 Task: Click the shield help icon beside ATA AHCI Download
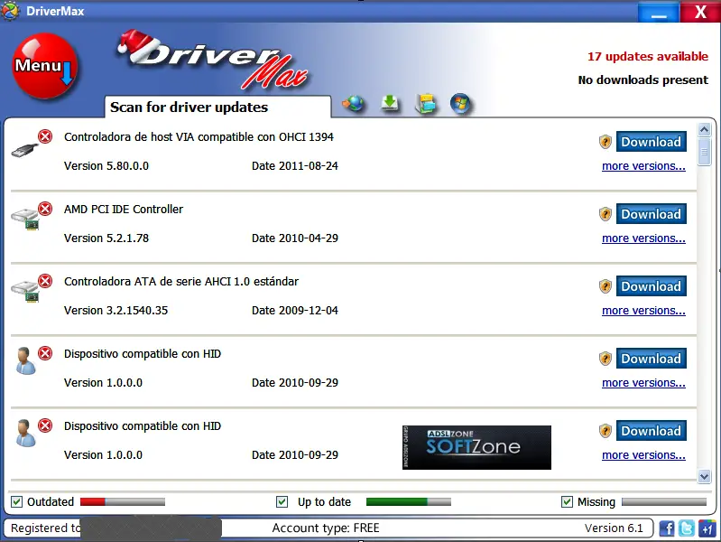click(x=605, y=286)
